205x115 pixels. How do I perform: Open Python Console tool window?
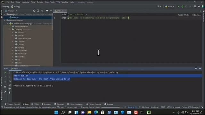(94, 104)
